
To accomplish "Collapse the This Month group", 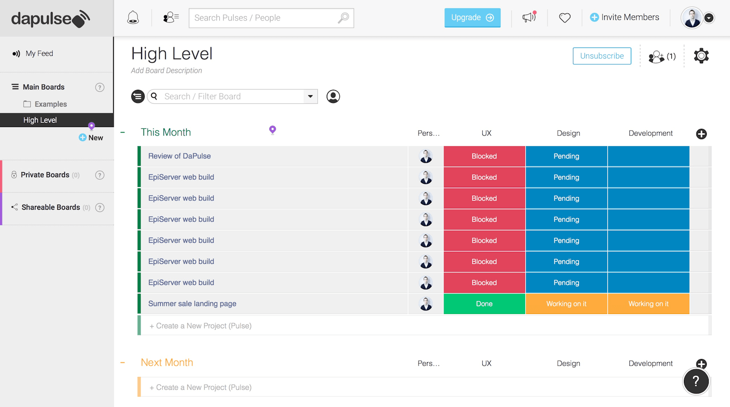I will [122, 133].
